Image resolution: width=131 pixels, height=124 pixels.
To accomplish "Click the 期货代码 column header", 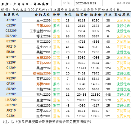I will click(x=11, y=15).
